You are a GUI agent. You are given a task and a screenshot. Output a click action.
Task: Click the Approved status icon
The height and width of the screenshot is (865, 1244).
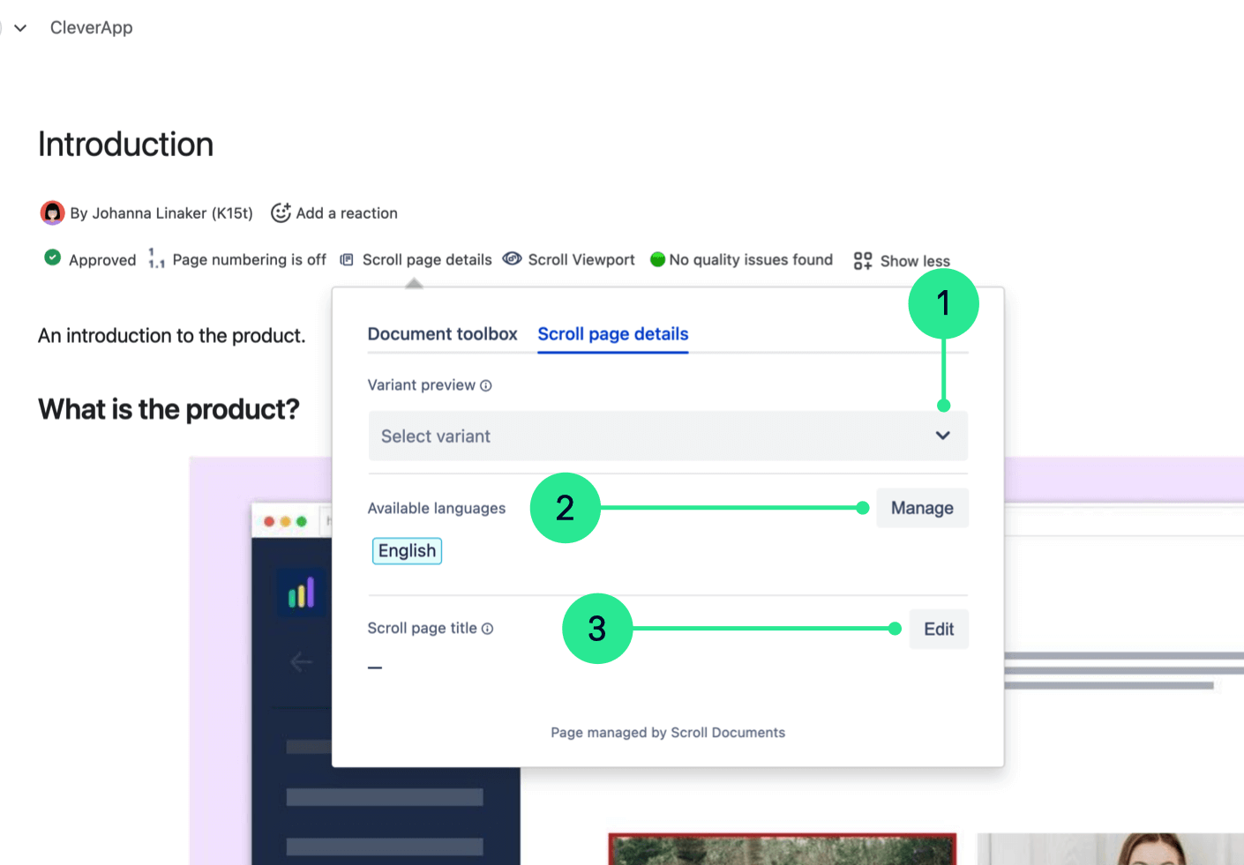[52, 258]
